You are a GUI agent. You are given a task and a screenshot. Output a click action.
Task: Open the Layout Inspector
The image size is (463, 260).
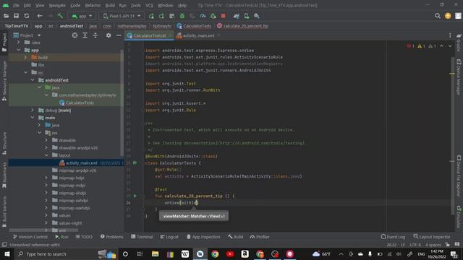point(432,237)
